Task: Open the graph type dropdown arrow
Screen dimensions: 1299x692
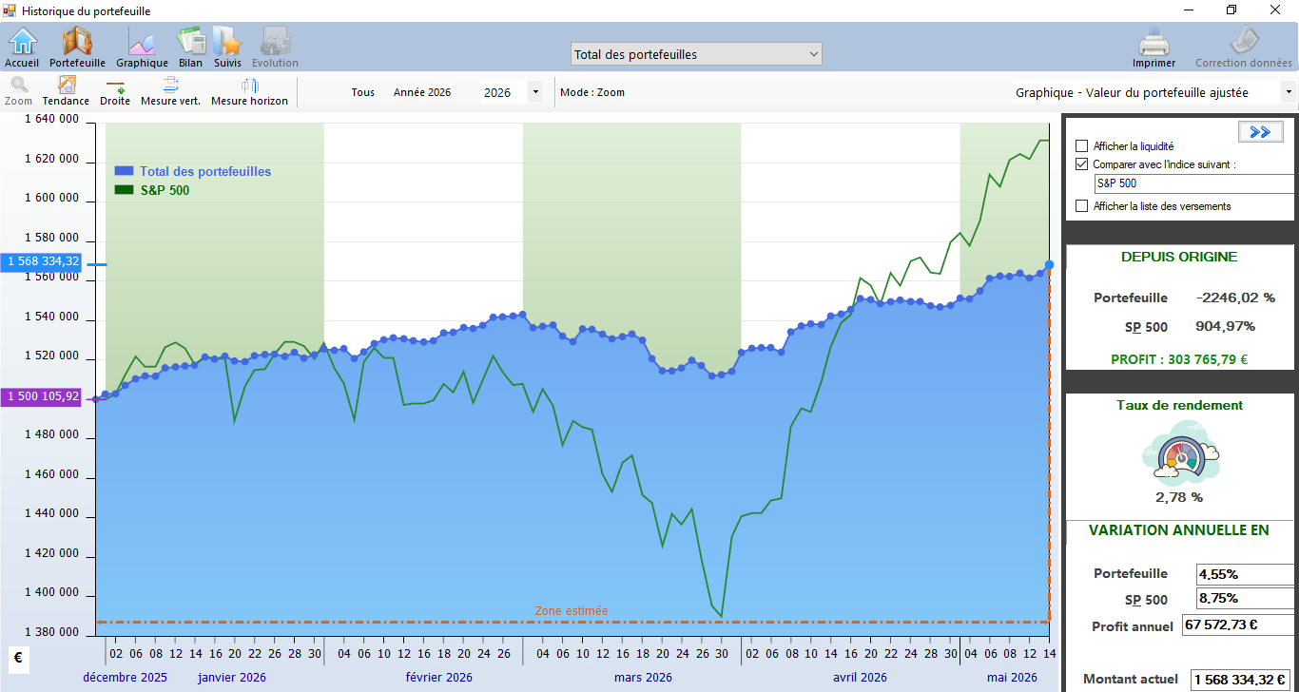Action: tap(1289, 92)
